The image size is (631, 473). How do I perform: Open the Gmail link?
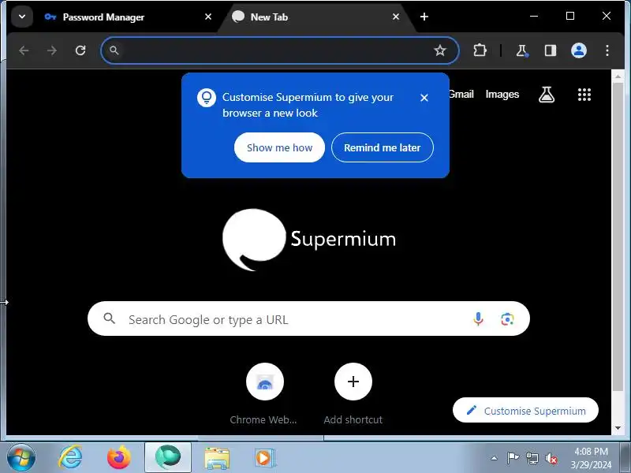[x=461, y=94]
